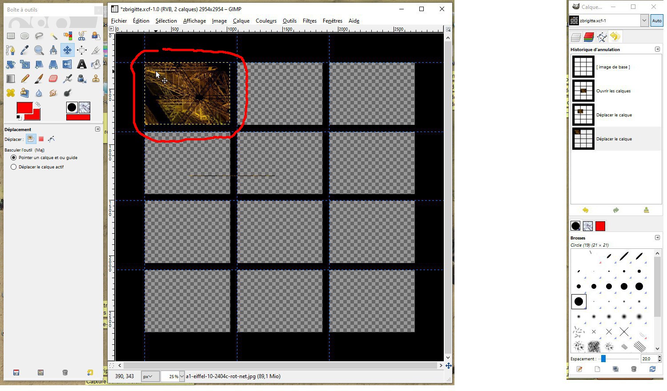Select the Airbrush tool
The image size is (667, 391).
click(x=68, y=79)
